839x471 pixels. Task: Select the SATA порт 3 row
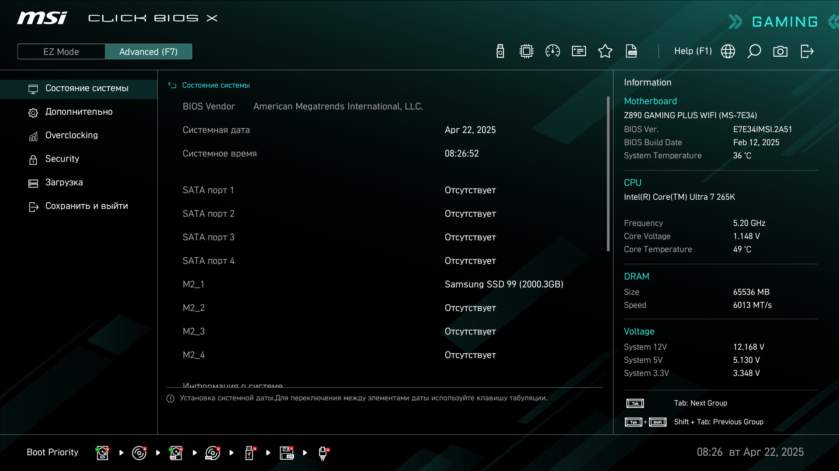(385, 237)
